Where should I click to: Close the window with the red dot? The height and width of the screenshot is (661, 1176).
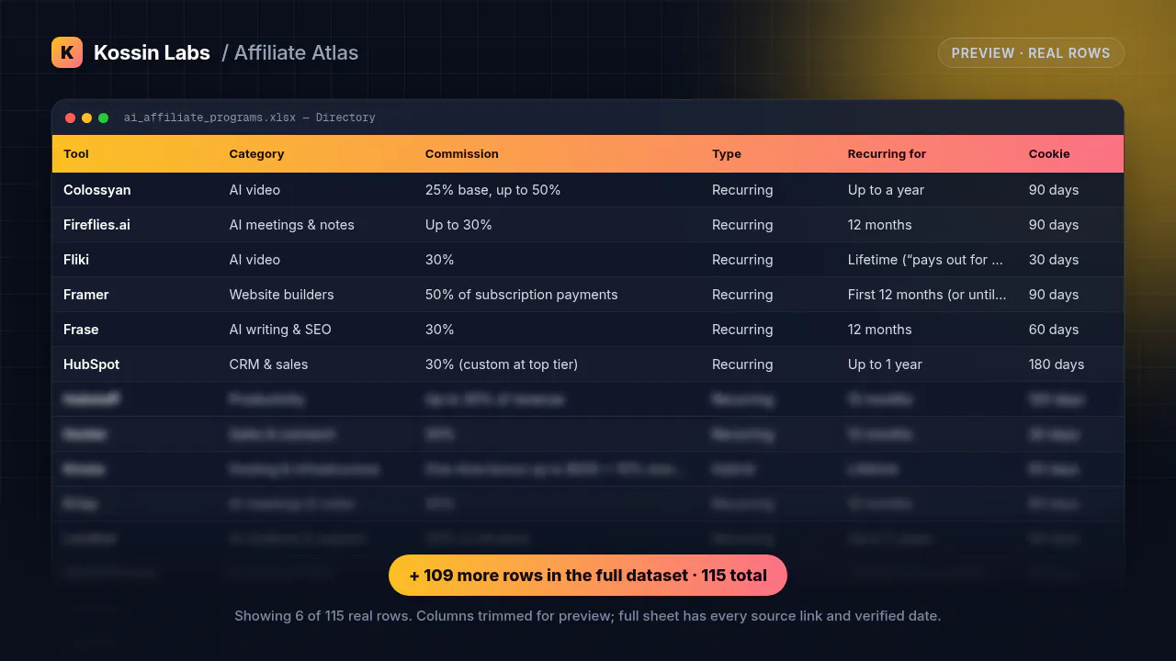(x=71, y=118)
